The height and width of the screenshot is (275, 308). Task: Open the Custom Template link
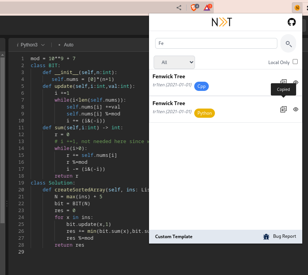coord(174,237)
